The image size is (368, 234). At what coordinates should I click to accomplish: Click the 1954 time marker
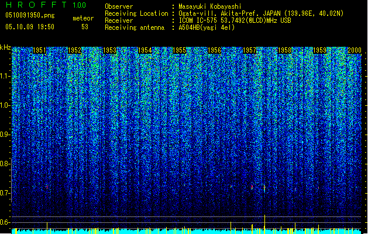click(145, 50)
